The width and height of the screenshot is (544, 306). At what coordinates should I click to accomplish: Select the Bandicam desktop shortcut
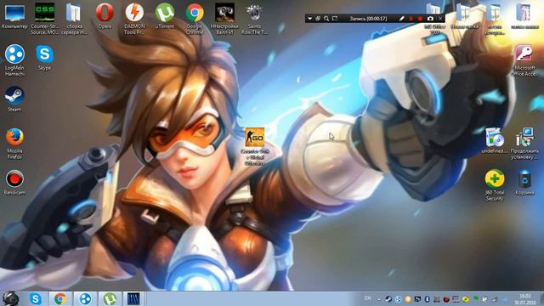14,182
